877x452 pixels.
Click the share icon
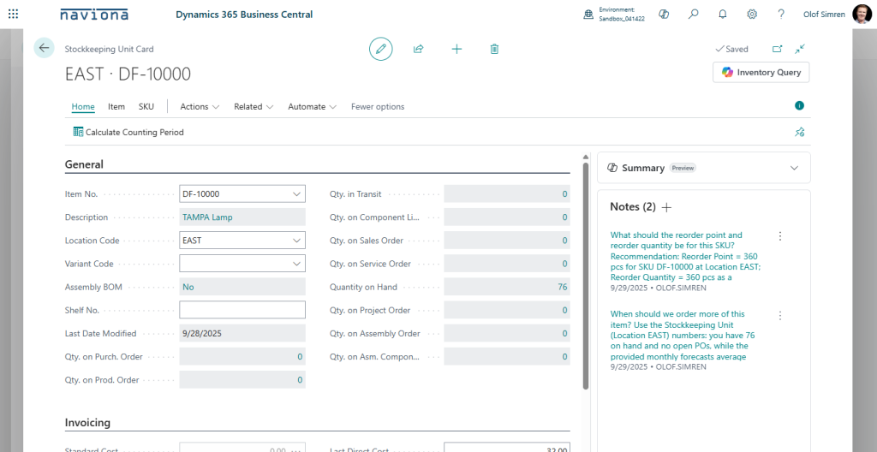coord(419,49)
